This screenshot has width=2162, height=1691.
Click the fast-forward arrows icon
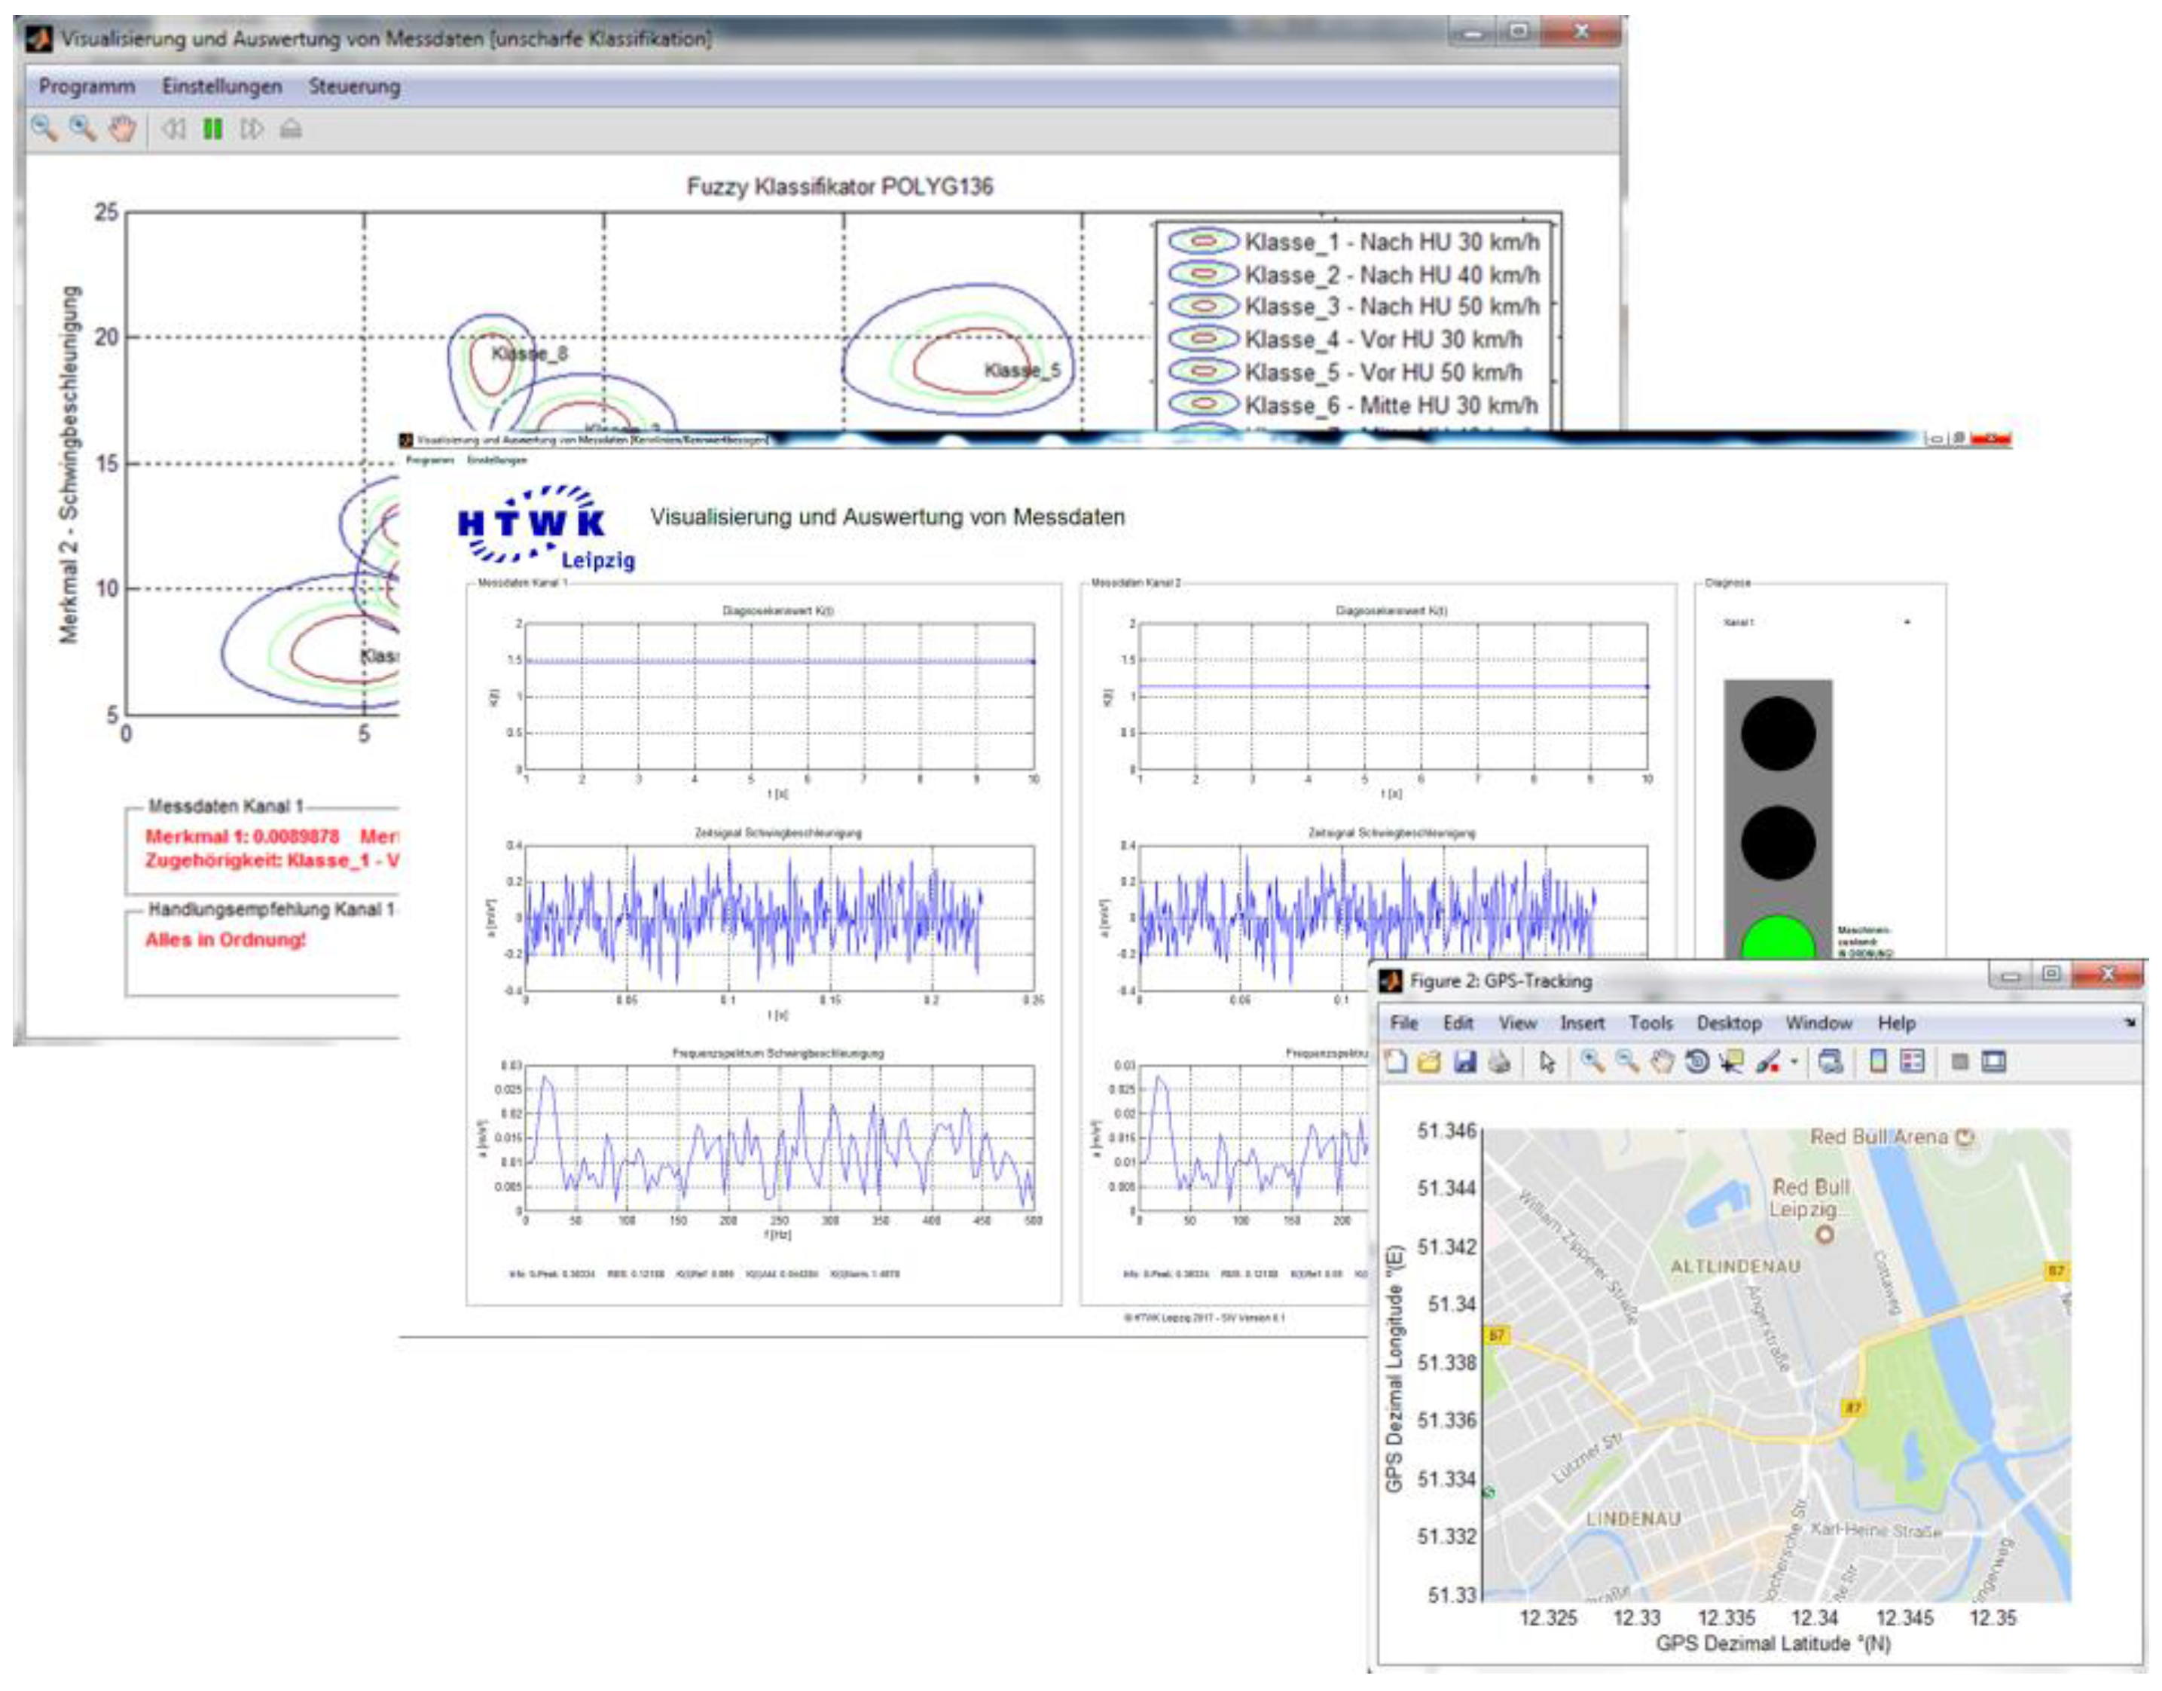tap(252, 129)
